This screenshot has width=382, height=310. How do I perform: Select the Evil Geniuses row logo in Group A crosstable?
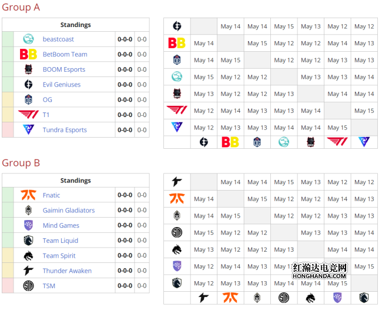pyautogui.click(x=177, y=26)
